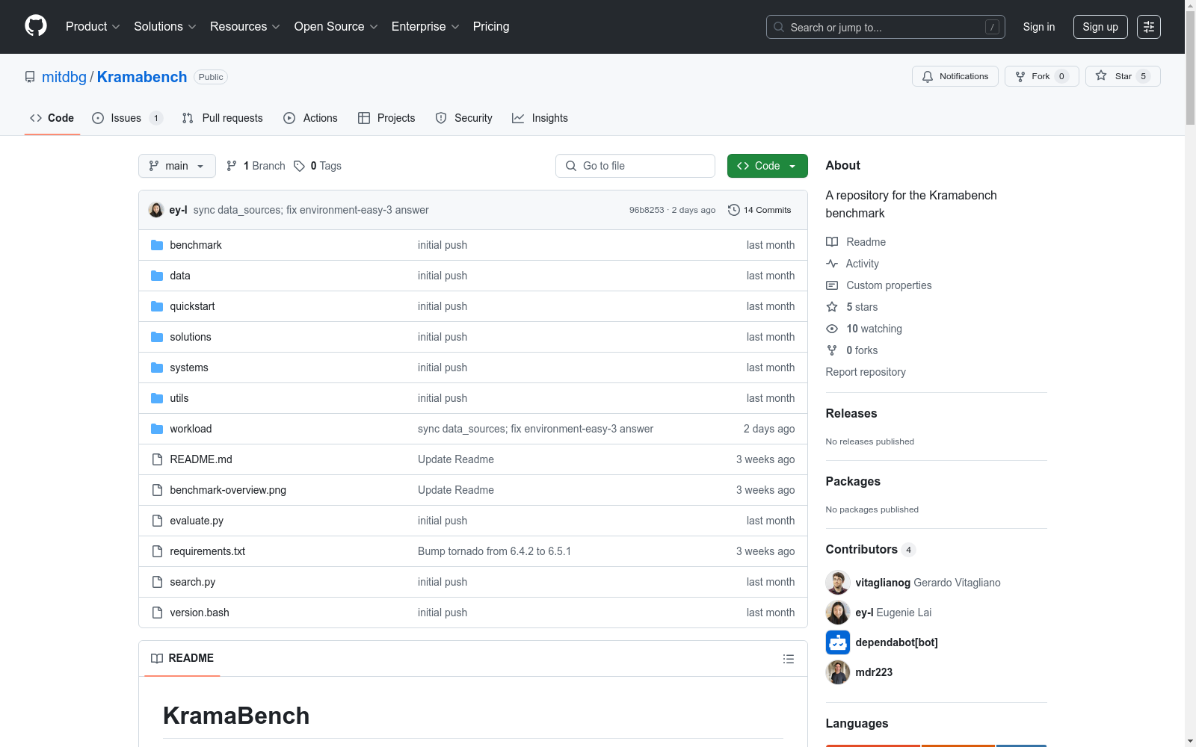Viewport: 1196px width, 747px height.
Task: Click the benchmark folder icon
Action: click(157, 245)
